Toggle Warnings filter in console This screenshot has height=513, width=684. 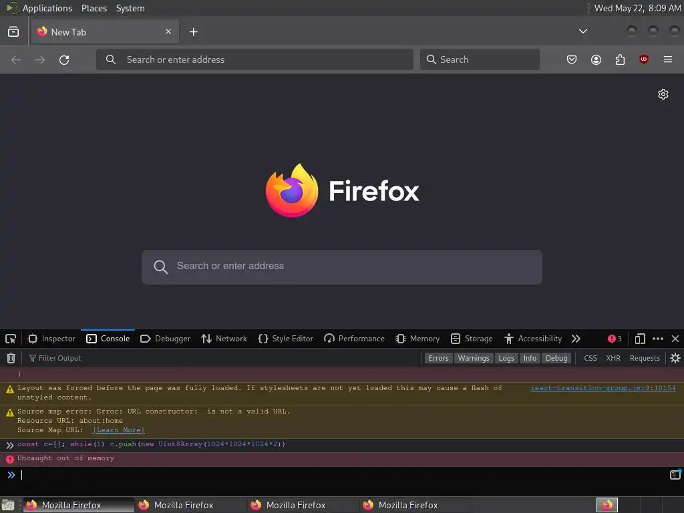point(474,358)
